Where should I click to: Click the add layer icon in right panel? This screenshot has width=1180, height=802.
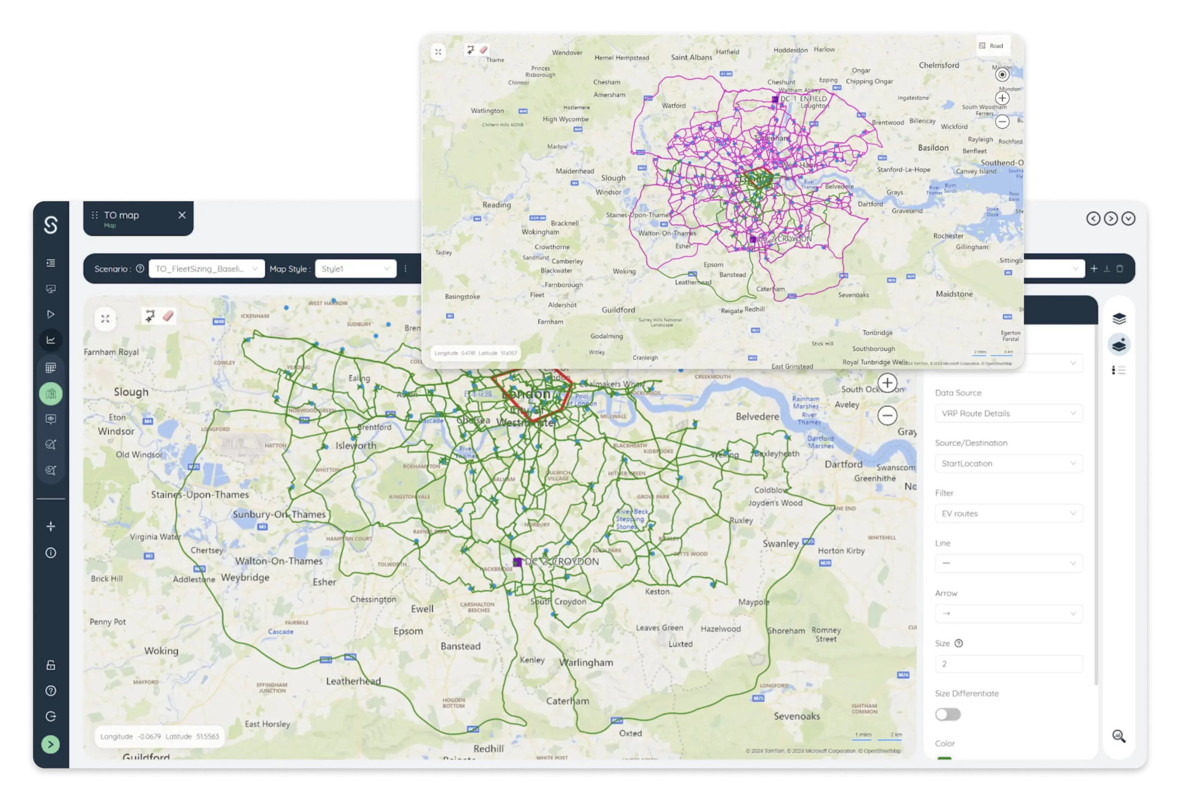[1119, 345]
